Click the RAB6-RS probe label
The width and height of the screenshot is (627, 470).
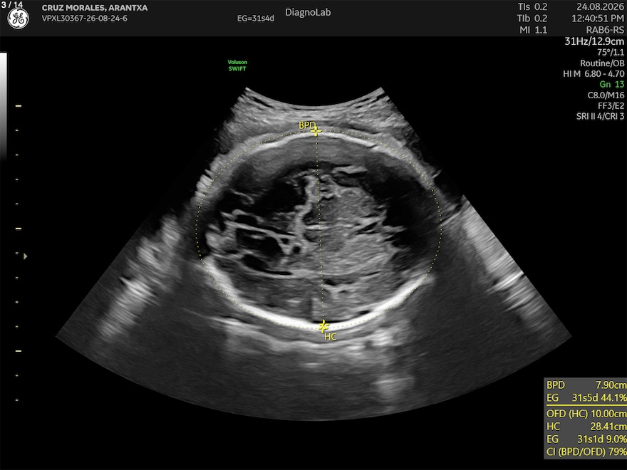[605, 30]
